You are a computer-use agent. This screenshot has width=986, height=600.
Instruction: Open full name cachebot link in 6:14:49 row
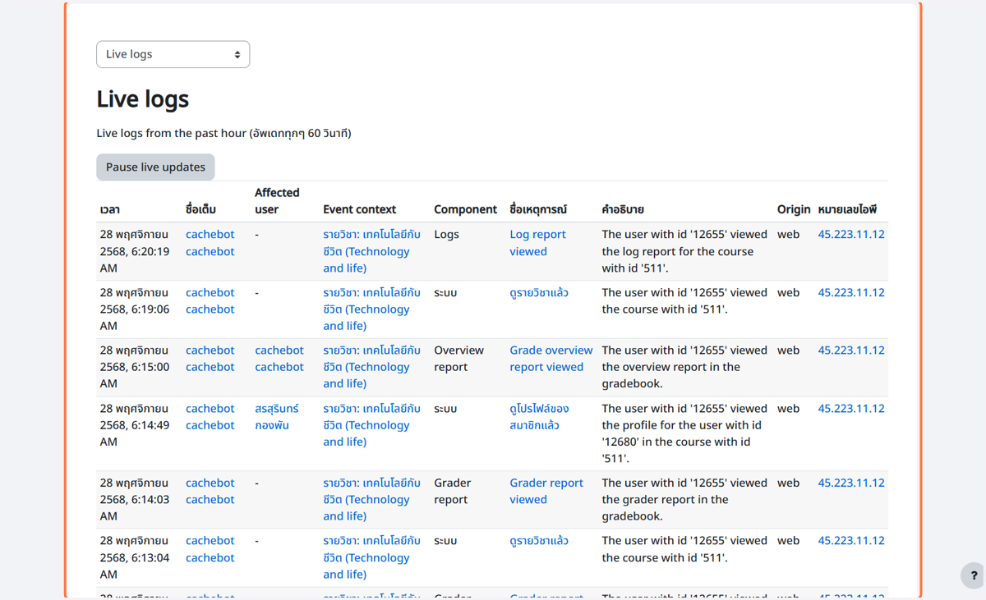click(x=210, y=416)
